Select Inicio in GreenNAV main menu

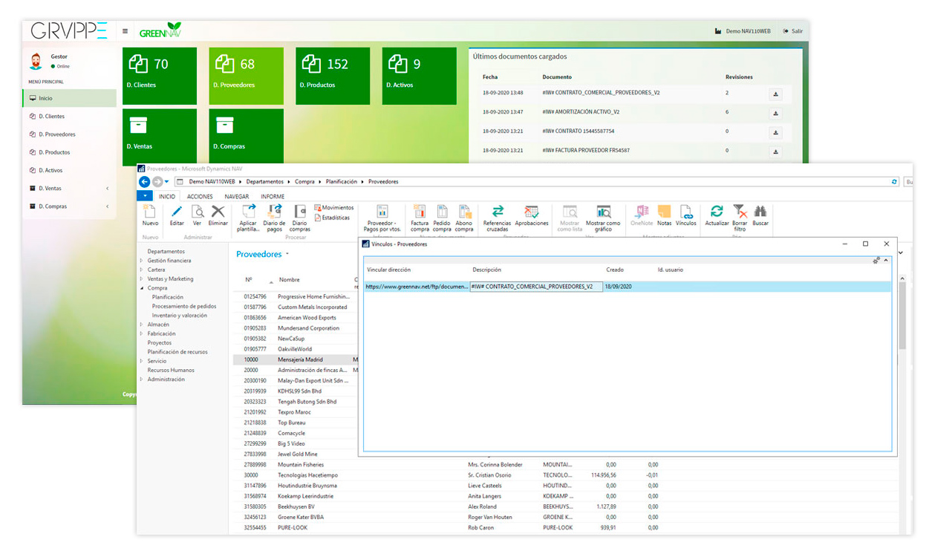(69, 98)
